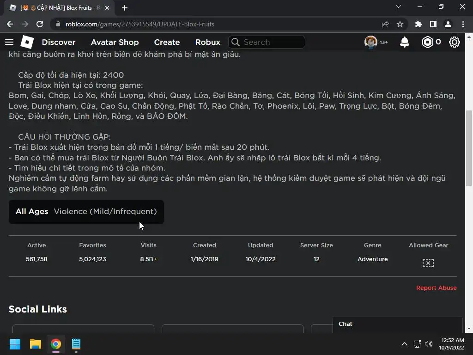Go to Roblox home via logo
The image size is (473, 355).
point(27,42)
